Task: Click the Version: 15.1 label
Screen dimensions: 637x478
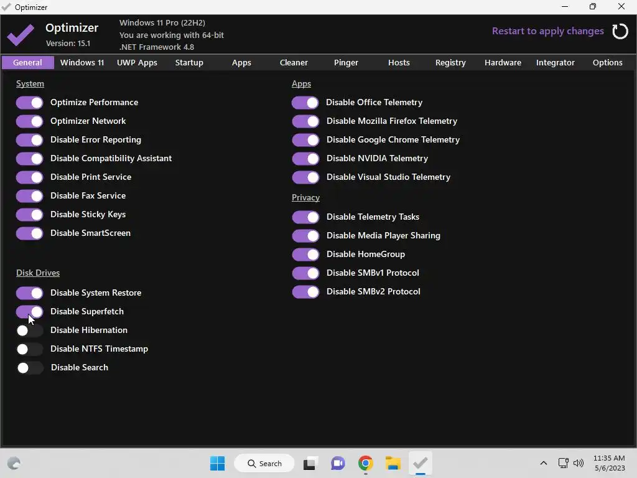Action: [68, 44]
